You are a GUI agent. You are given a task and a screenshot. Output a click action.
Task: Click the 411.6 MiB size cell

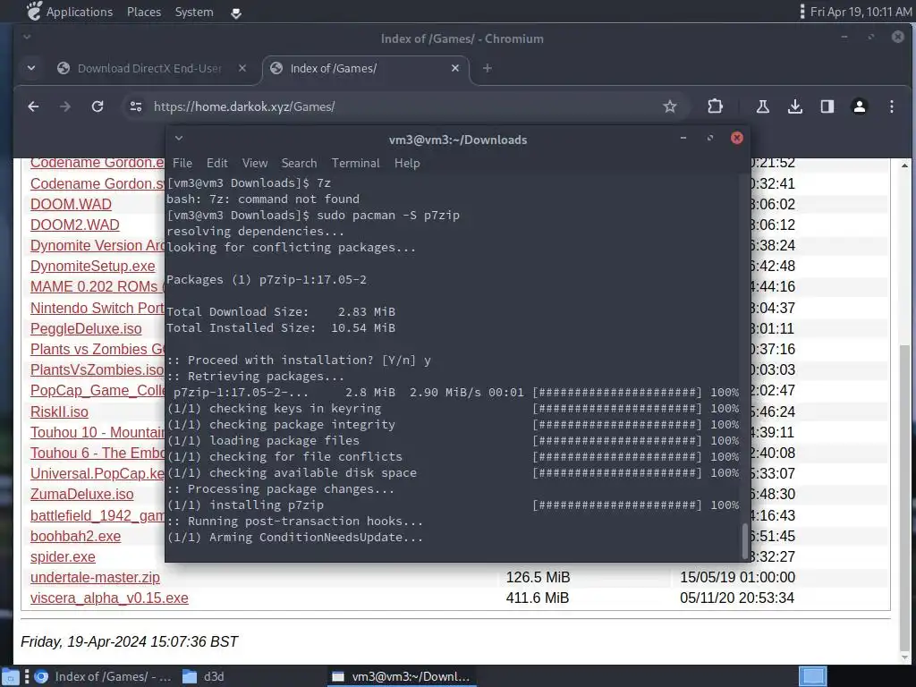(x=538, y=598)
